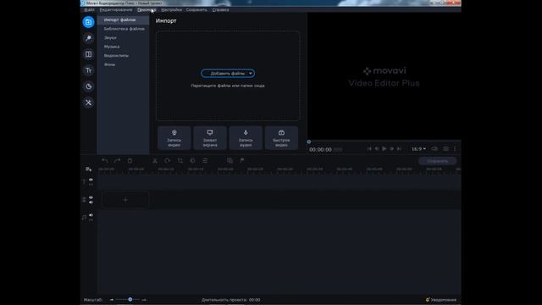542x305 pixels.
Task: Click the Add marker flag icon
Action: pos(242,160)
